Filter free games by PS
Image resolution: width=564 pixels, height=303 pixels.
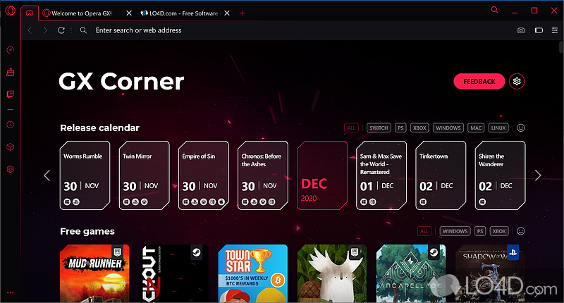[480, 231]
